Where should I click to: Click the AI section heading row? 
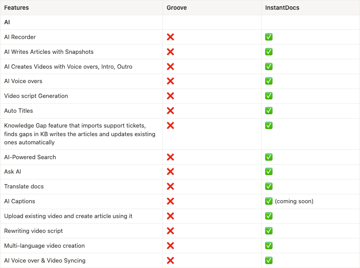[x=7, y=22]
